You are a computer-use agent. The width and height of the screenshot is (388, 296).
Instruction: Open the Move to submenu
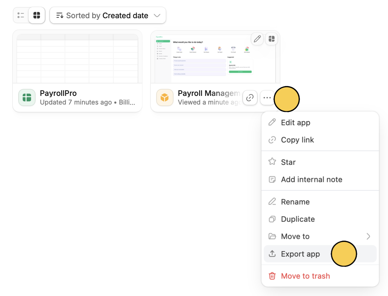(x=320, y=236)
